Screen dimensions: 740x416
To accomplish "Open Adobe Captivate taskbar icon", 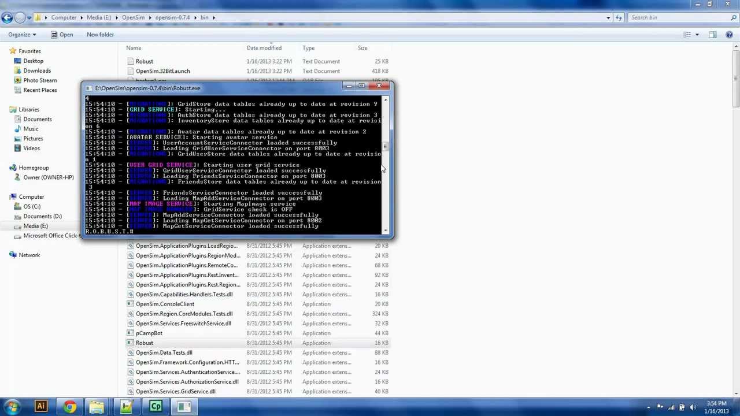I will (x=156, y=407).
